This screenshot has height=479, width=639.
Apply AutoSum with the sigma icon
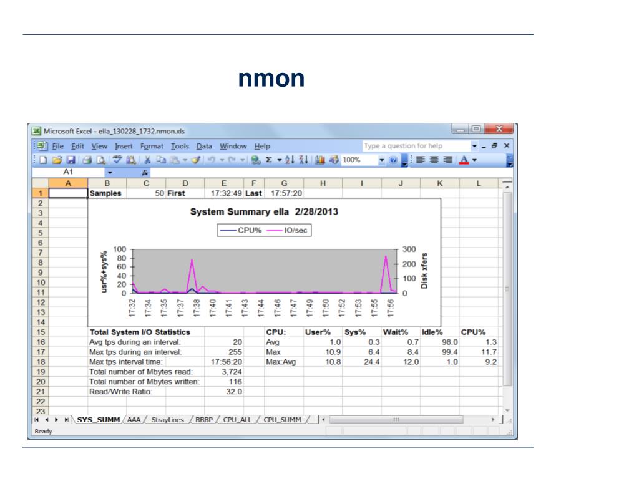pyautogui.click(x=269, y=160)
